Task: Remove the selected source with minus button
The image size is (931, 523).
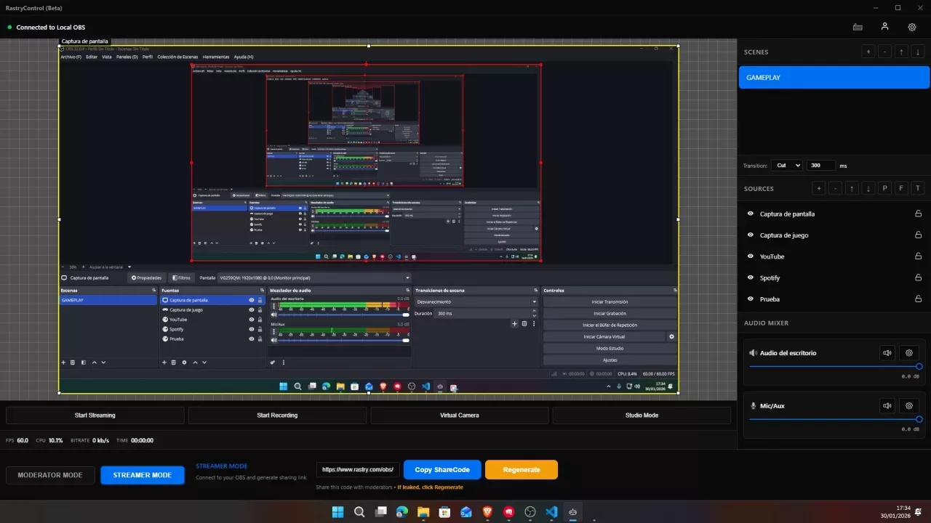Action: point(835,188)
